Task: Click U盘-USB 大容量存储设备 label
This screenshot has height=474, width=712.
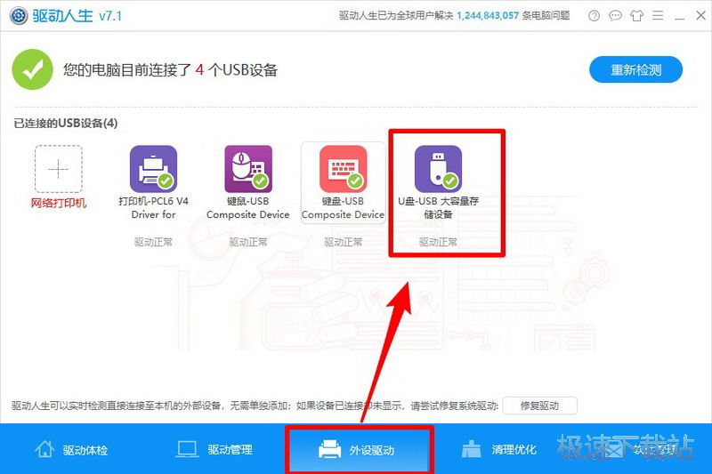Action: (438, 208)
